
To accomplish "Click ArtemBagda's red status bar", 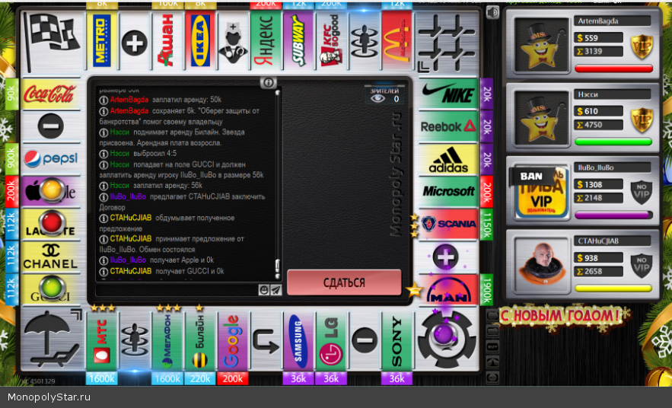I will pos(613,69).
